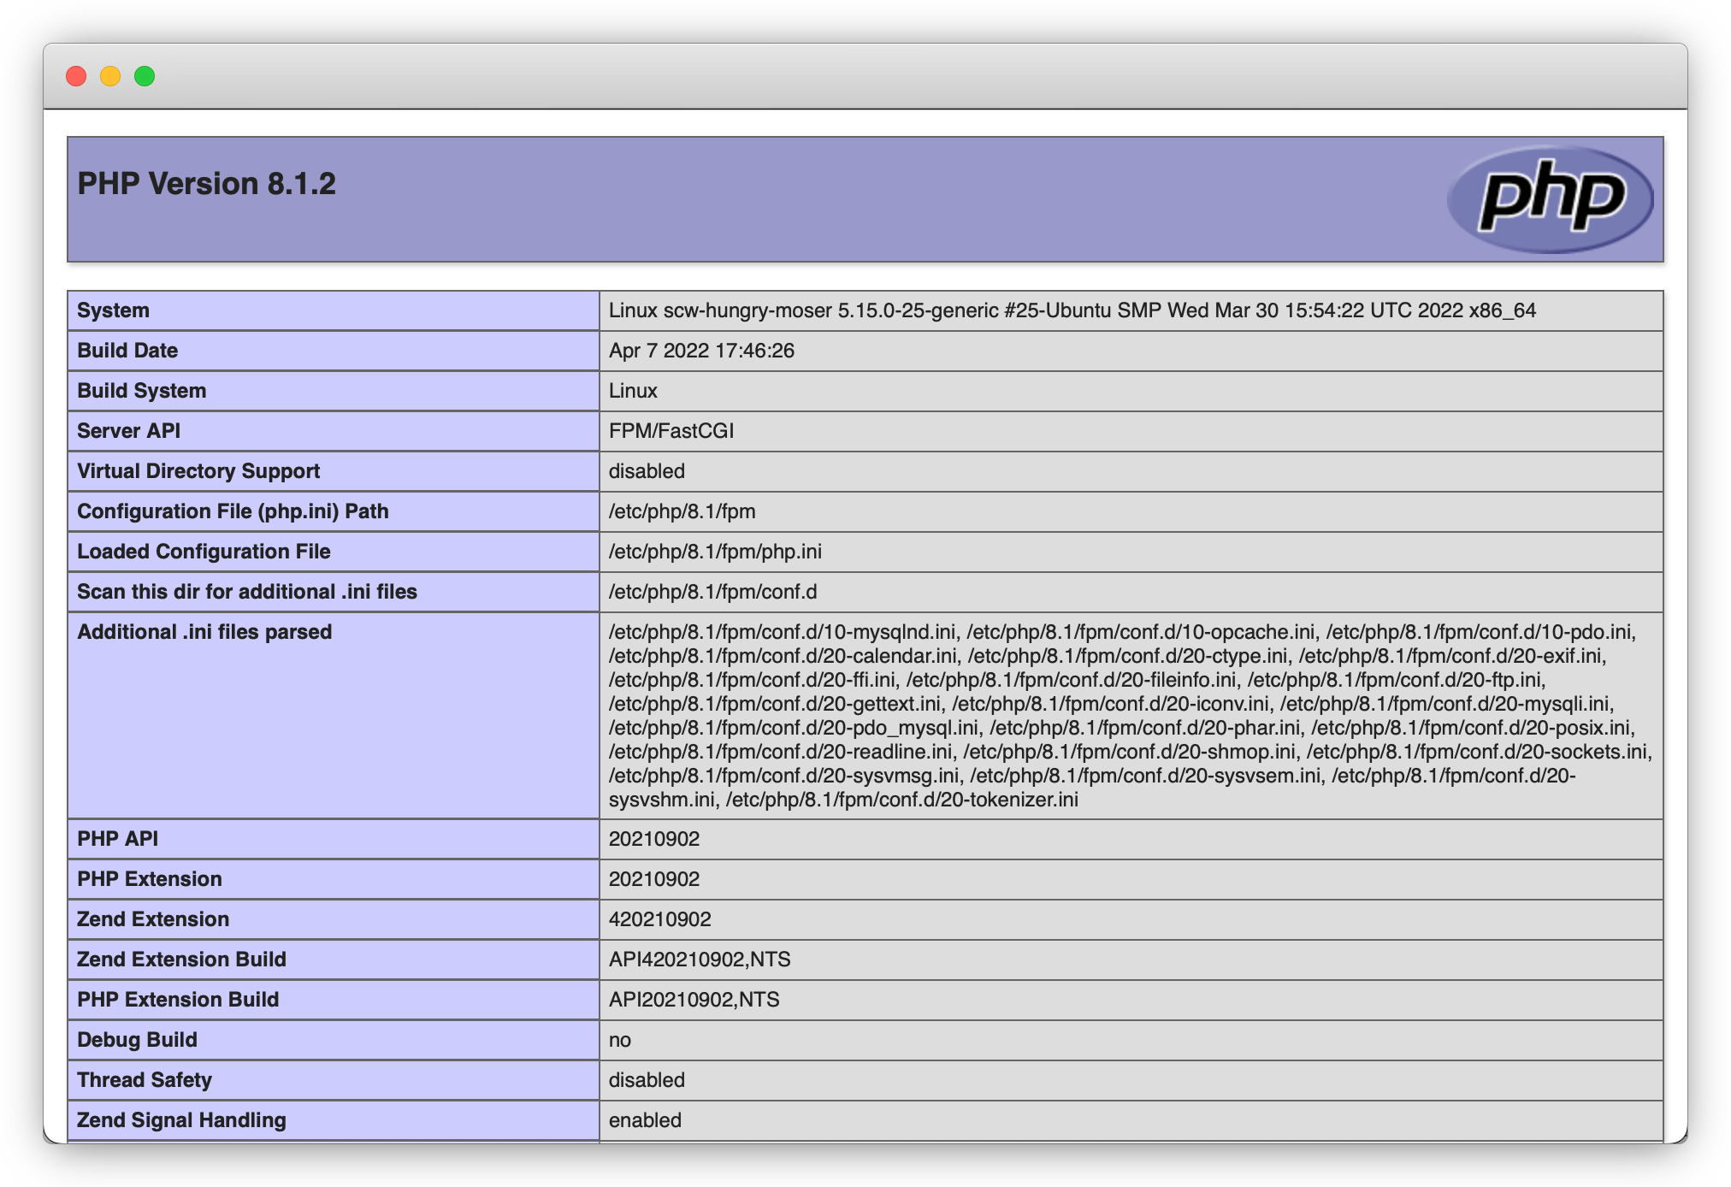The height and width of the screenshot is (1187, 1731).
Task: Click the FPM/FastCGI value
Action: (x=671, y=431)
